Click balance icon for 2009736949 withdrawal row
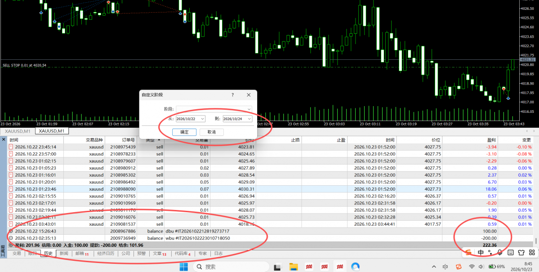 (x=11, y=238)
